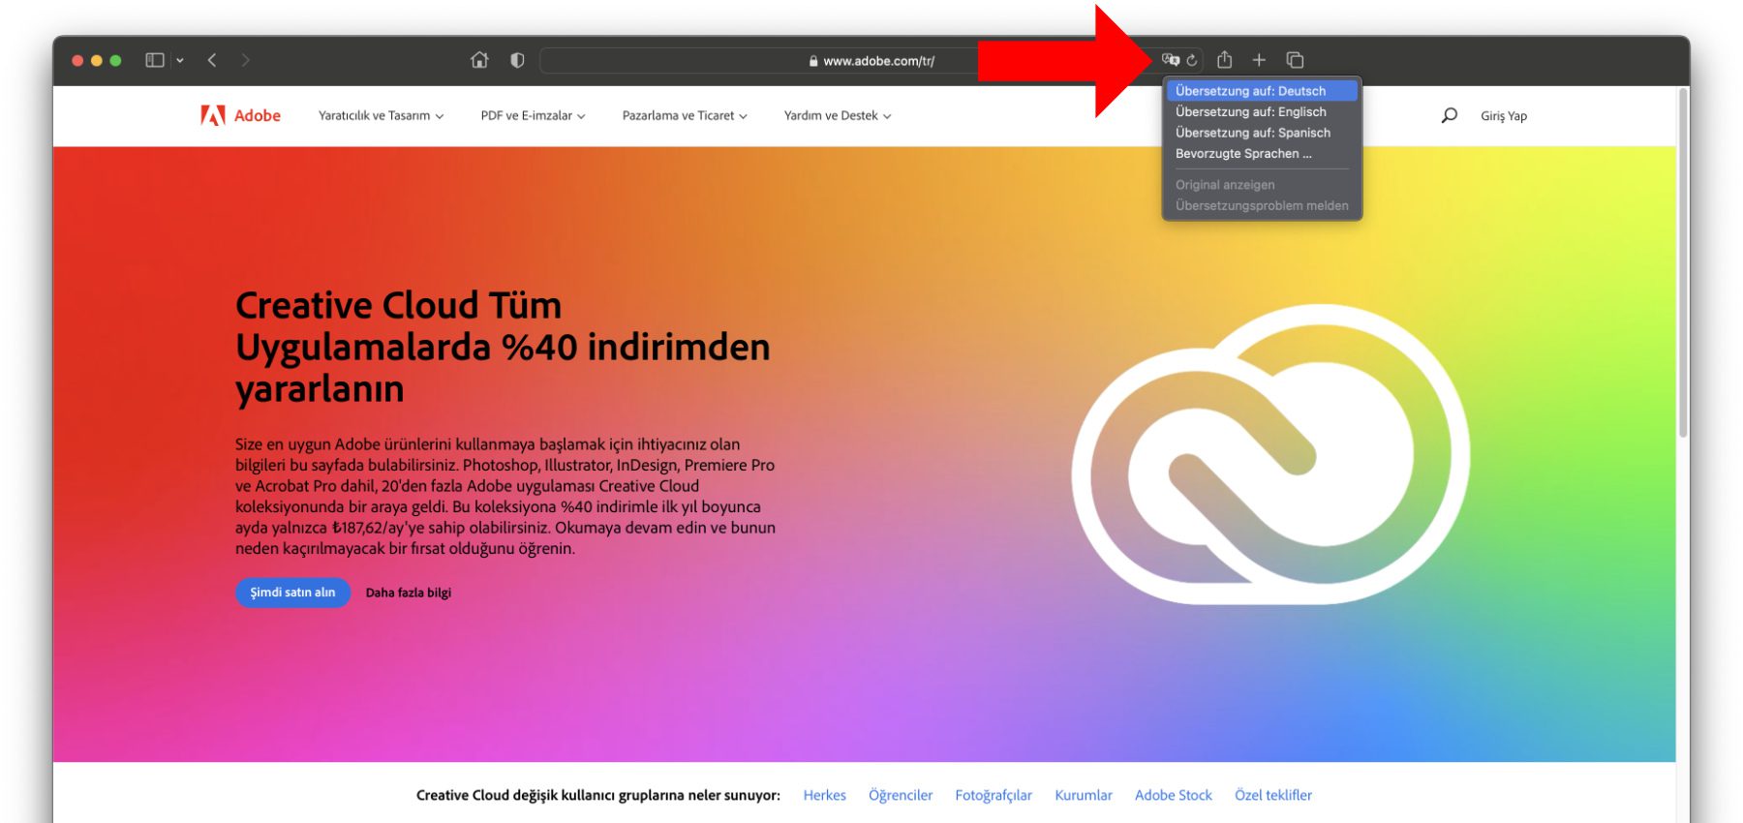Open the Daha fazla bilgi link
This screenshot has width=1743, height=823.
(409, 593)
